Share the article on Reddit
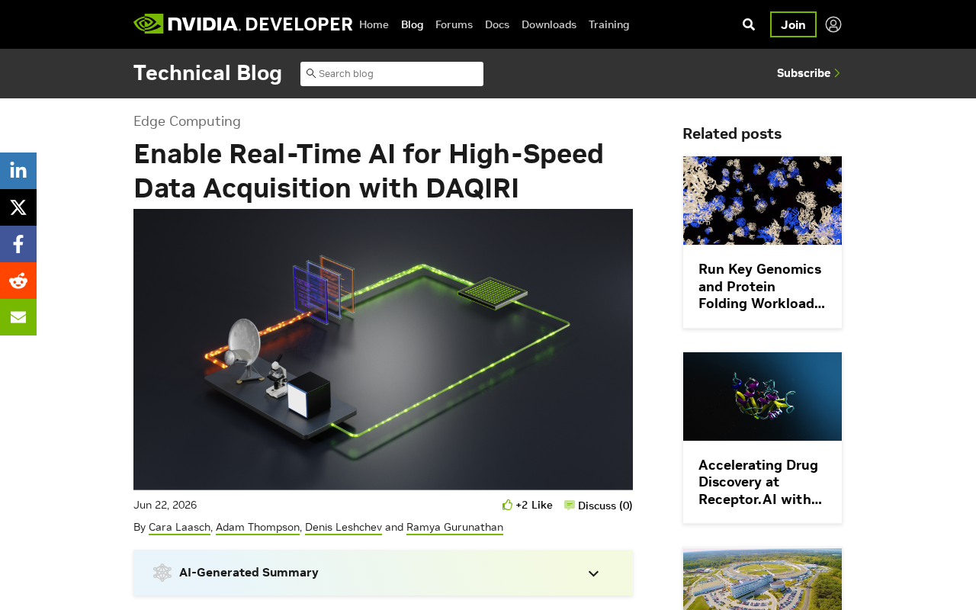This screenshot has height=610, width=976. (18, 281)
